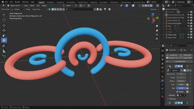Open the Render menu
The image size is (194, 109).
click(x=18, y=2)
